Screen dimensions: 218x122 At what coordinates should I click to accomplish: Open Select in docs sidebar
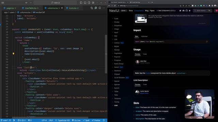pyautogui.click(x=116, y=67)
